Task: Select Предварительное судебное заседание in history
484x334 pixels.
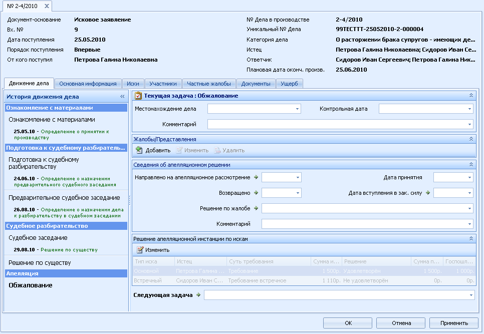Action: (x=64, y=198)
